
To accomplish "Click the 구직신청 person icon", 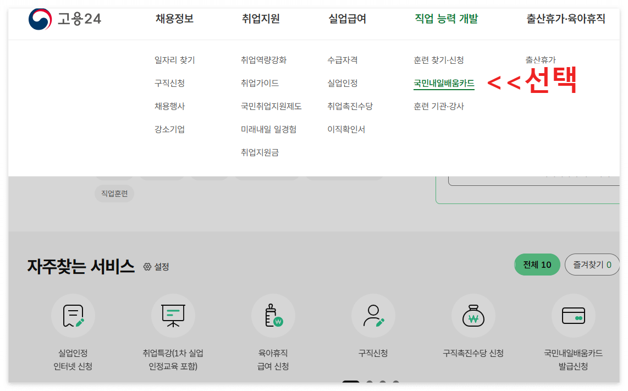I will pos(373,316).
